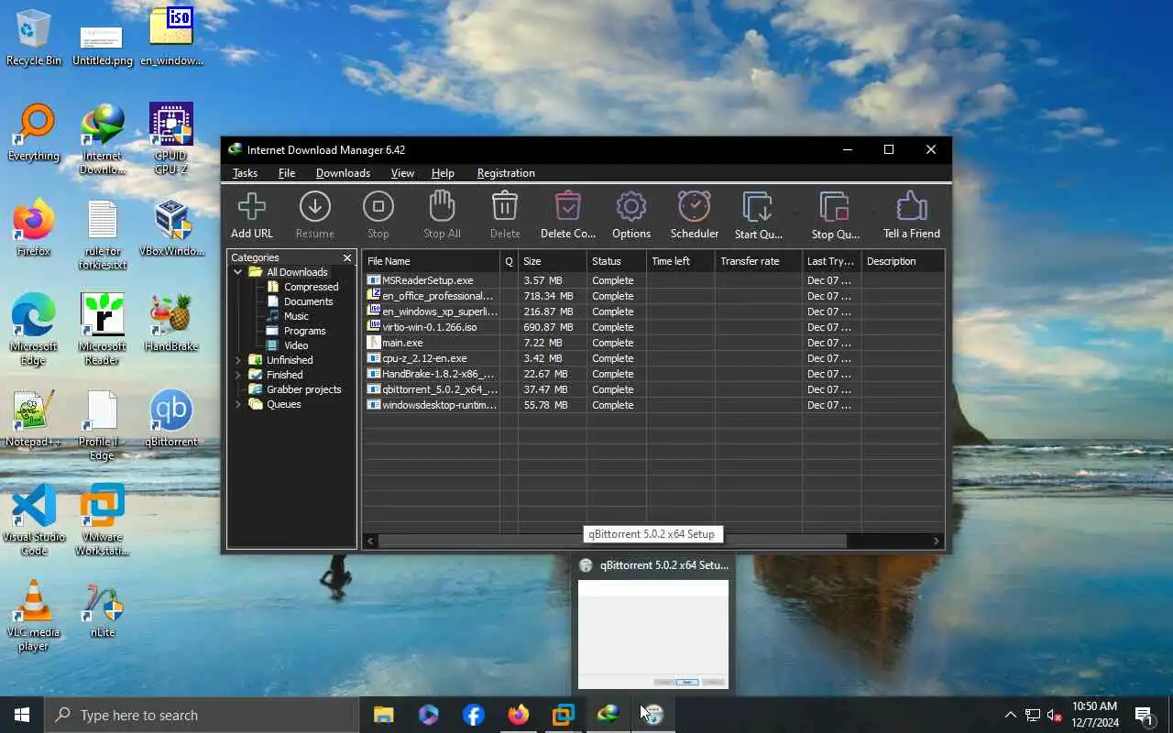
Task: Click the VLC media player desktop icon
Action: click(34, 616)
